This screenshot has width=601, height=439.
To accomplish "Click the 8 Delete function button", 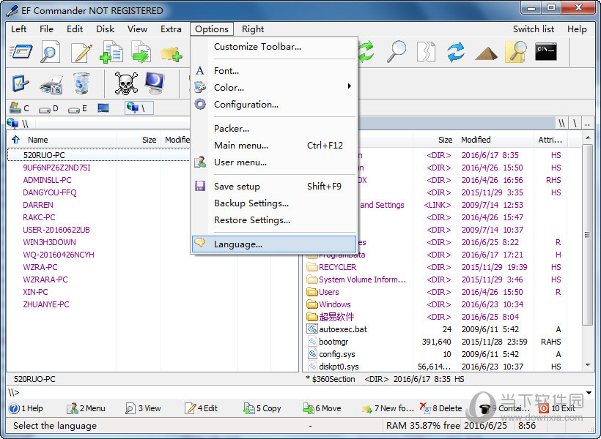I will pyautogui.click(x=441, y=408).
